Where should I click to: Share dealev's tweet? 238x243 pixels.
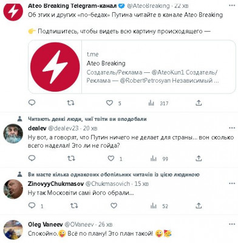click(199, 159)
